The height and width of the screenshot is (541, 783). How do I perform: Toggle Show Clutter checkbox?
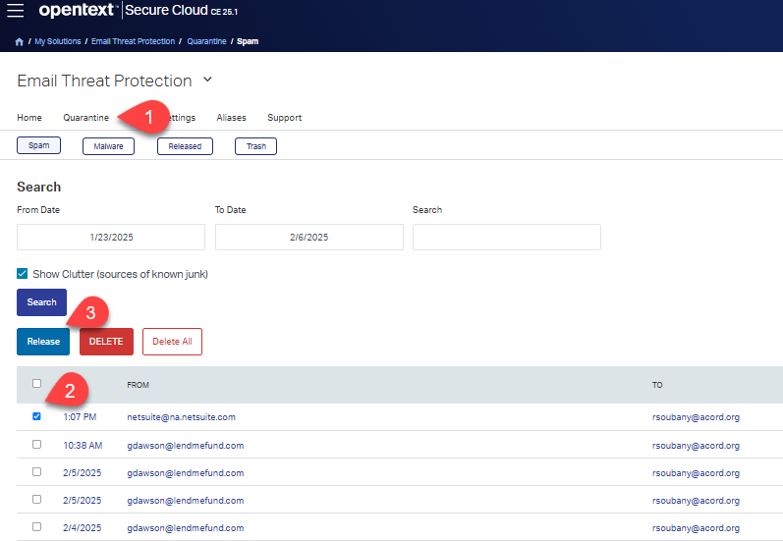pyautogui.click(x=23, y=274)
